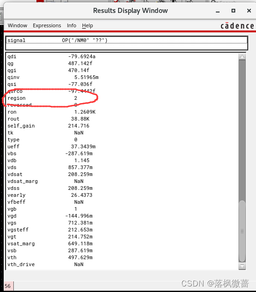Click the Results Display Window title bar
Image resolution: width=256 pixels, height=292 pixels.
click(130, 11)
